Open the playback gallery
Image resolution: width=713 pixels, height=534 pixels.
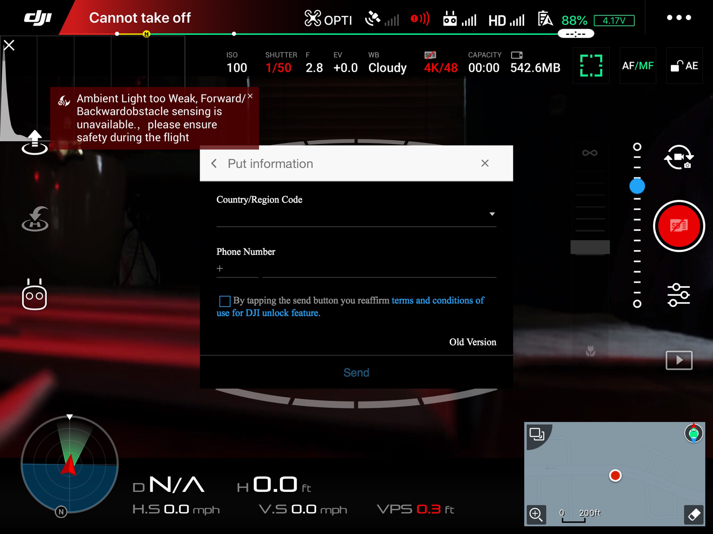(x=679, y=360)
